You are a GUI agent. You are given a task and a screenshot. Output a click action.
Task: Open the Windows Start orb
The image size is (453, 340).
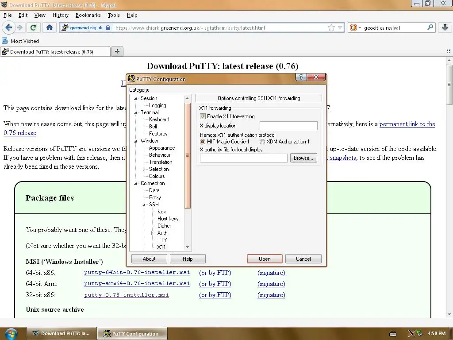[x=11, y=334]
